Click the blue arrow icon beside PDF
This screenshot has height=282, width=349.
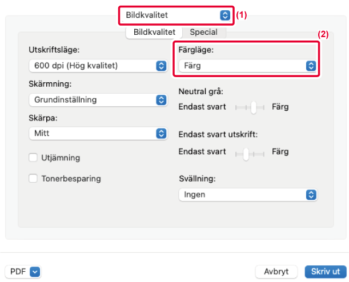tap(34, 271)
